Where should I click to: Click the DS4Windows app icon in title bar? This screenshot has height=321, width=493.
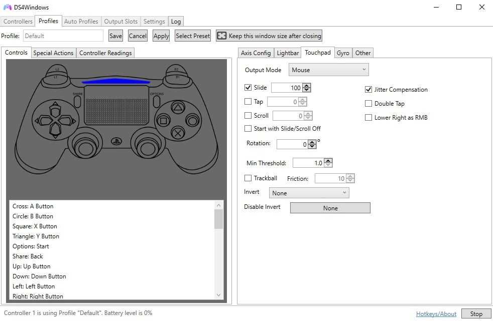pyautogui.click(x=8, y=7)
